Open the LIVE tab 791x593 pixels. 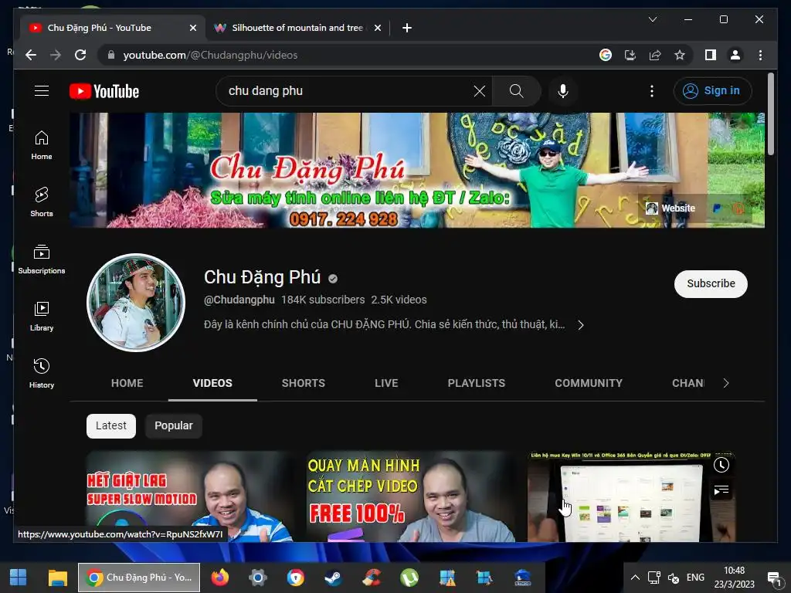(386, 383)
